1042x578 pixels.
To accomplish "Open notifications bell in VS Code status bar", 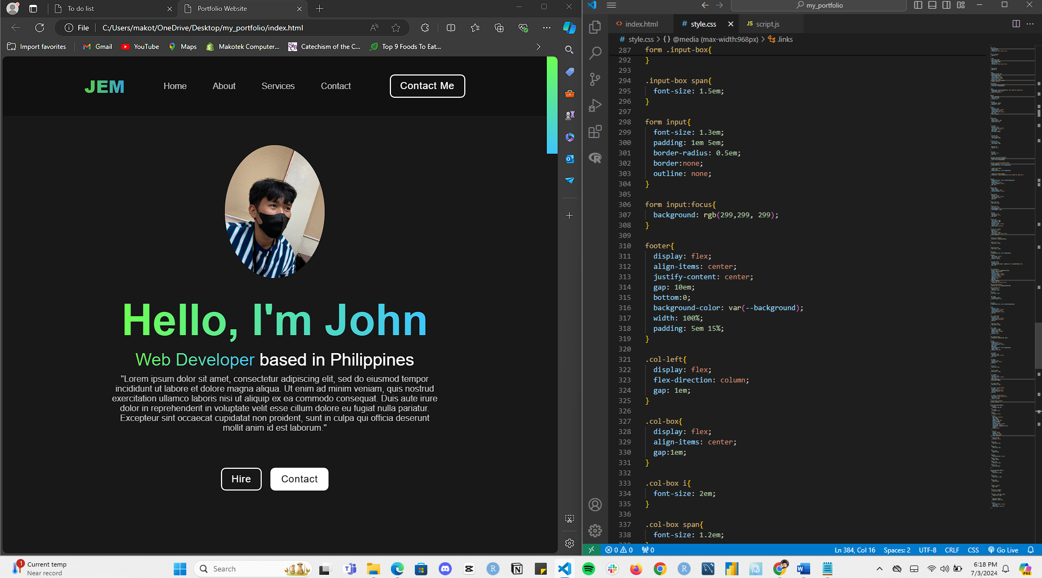I will click(x=1031, y=550).
